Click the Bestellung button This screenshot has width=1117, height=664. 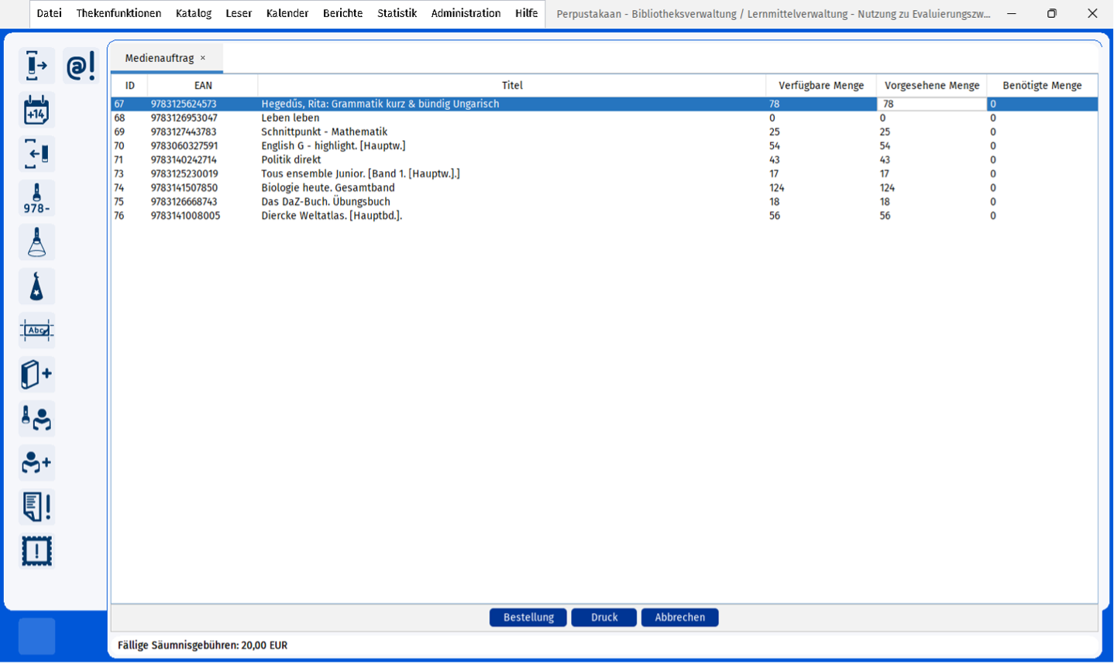[528, 618]
